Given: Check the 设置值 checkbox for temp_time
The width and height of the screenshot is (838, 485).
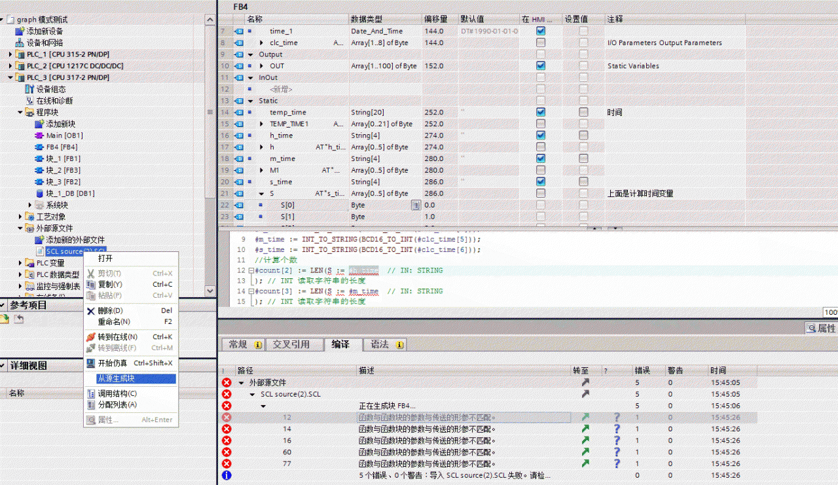Looking at the screenshot, I should point(583,112).
